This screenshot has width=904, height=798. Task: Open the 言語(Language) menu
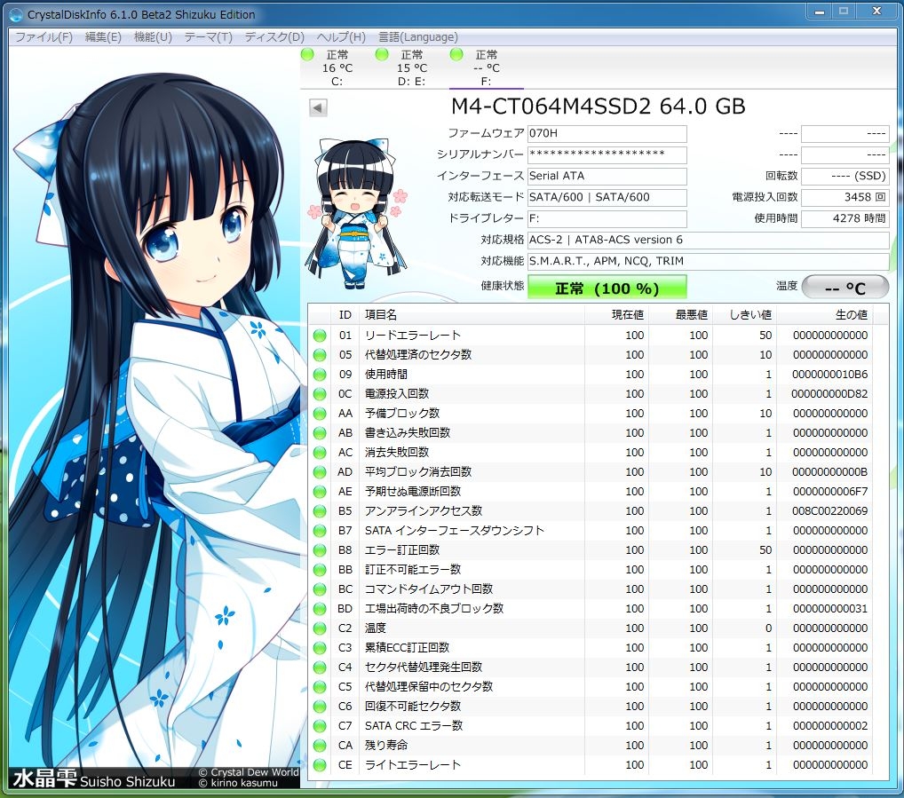(x=418, y=37)
